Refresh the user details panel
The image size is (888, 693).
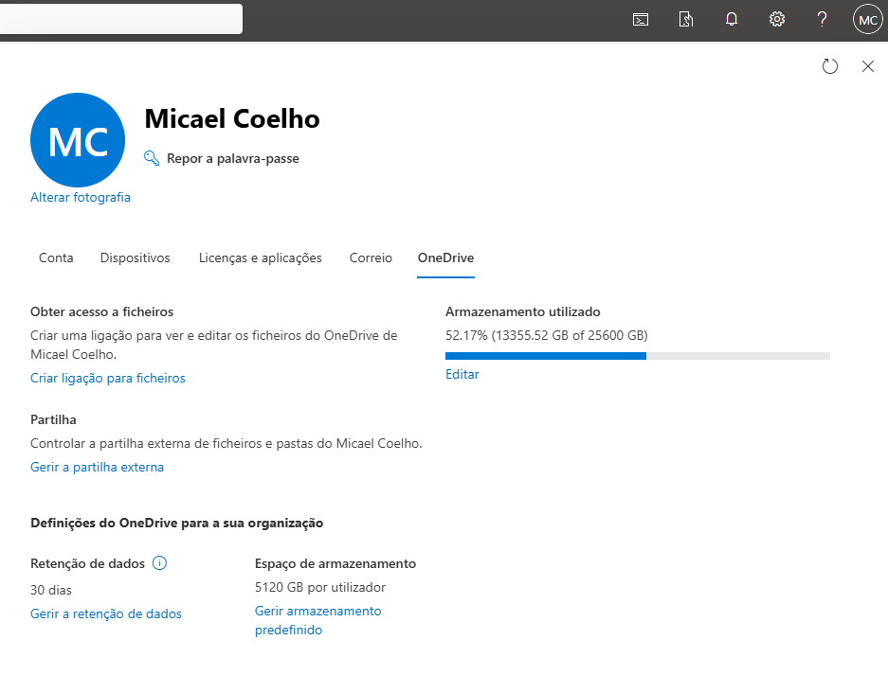click(x=829, y=66)
